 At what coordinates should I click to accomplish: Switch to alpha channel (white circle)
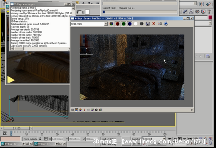(136, 24)
